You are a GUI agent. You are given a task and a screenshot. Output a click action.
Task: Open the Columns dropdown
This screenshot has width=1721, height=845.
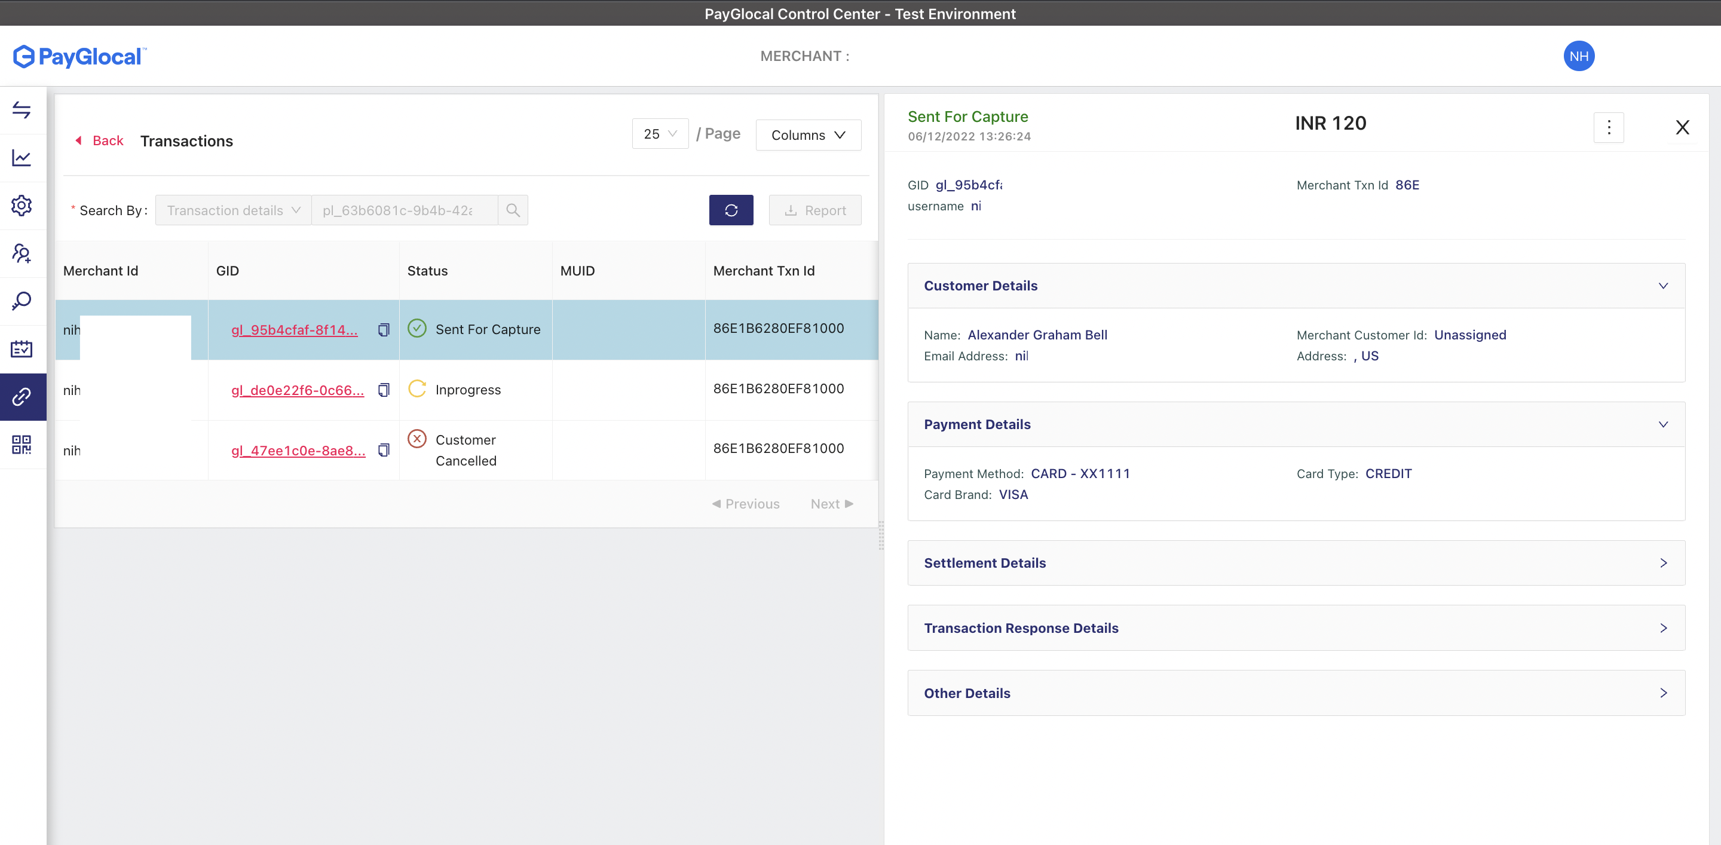pyautogui.click(x=808, y=135)
